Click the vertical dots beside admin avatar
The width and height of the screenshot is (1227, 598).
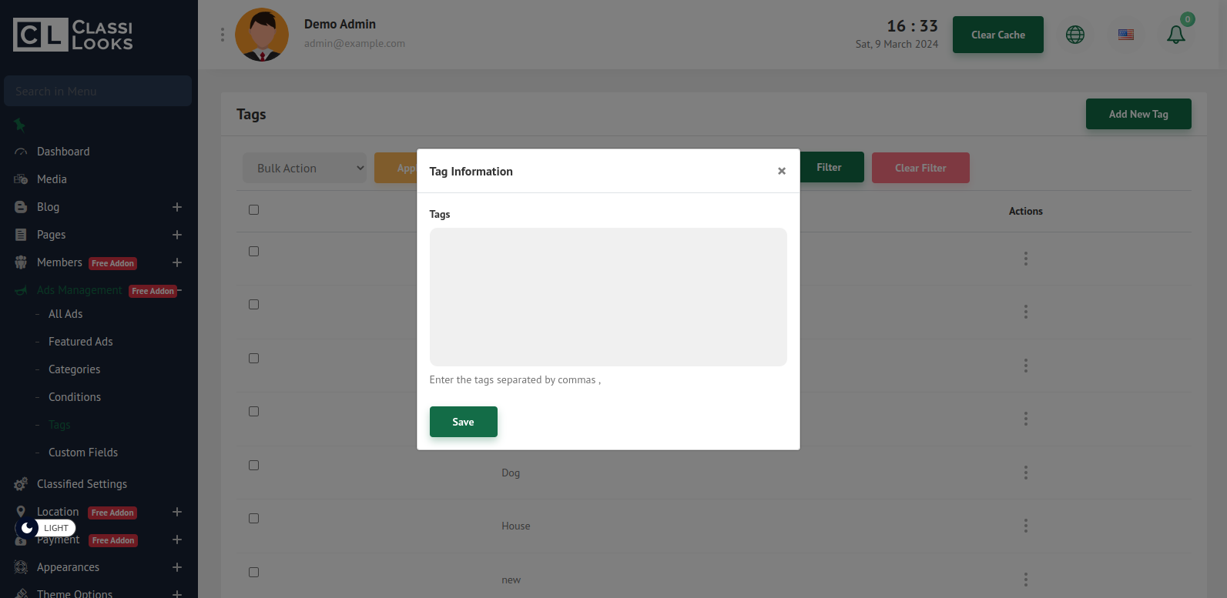[x=223, y=35]
